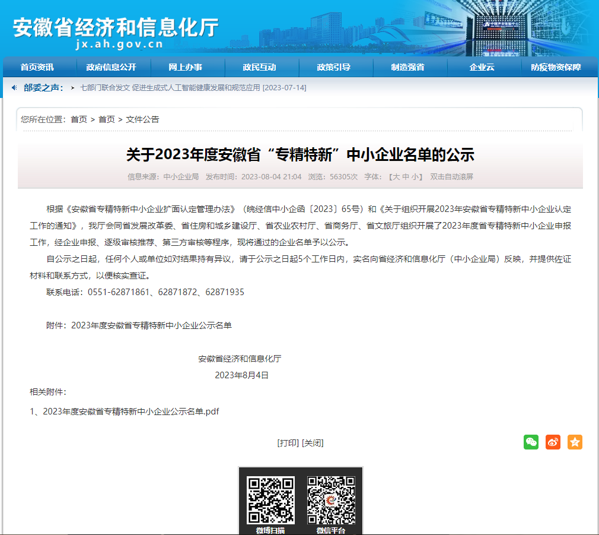Go to 网上办事 menu

point(185,67)
